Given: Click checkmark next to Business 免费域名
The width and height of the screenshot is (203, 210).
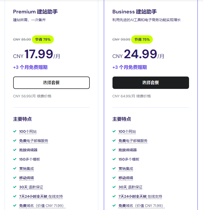Looking at the screenshot, I should coord(114,206).
